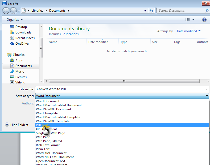Image resolution: width=210 pixels, height=165 pixels.
Task: Choose OpenDocument Text option
Action: [x=122, y=161]
